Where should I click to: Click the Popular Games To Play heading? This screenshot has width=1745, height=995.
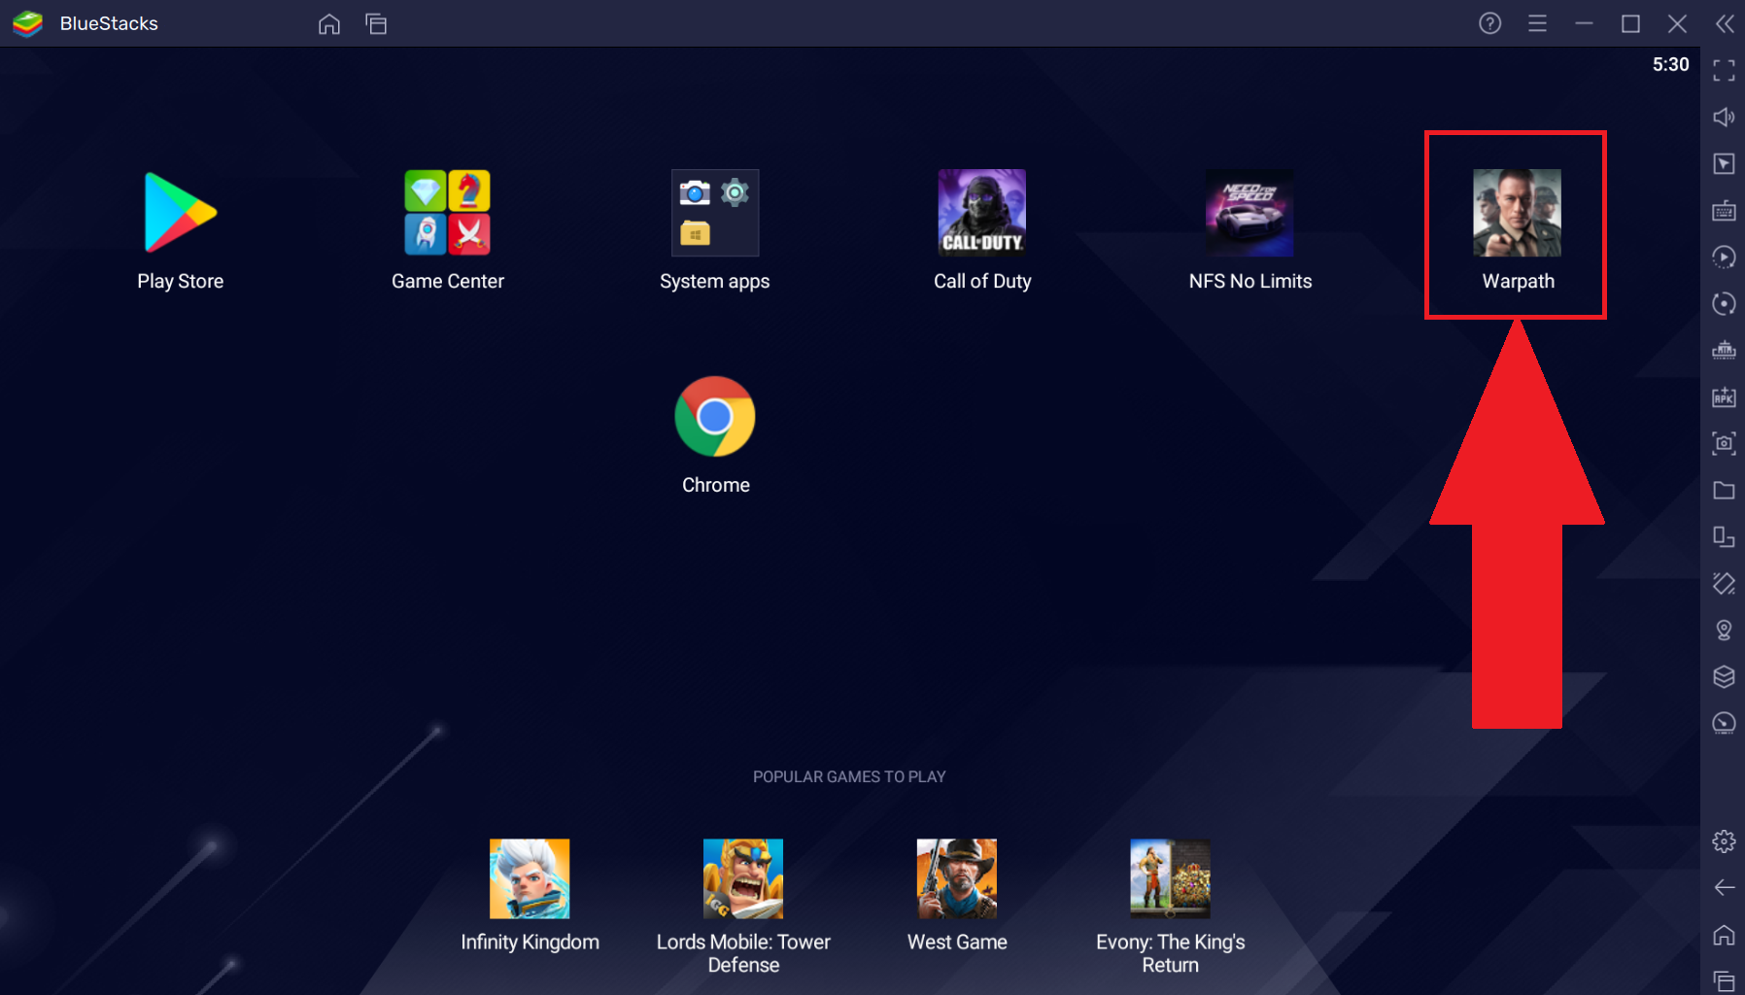click(x=849, y=777)
